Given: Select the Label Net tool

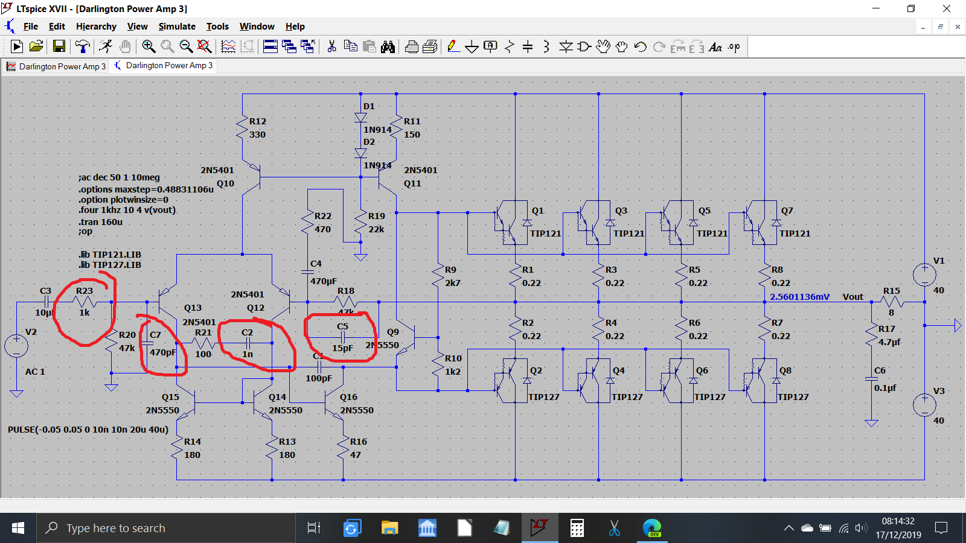Looking at the screenshot, I should pos(491,46).
